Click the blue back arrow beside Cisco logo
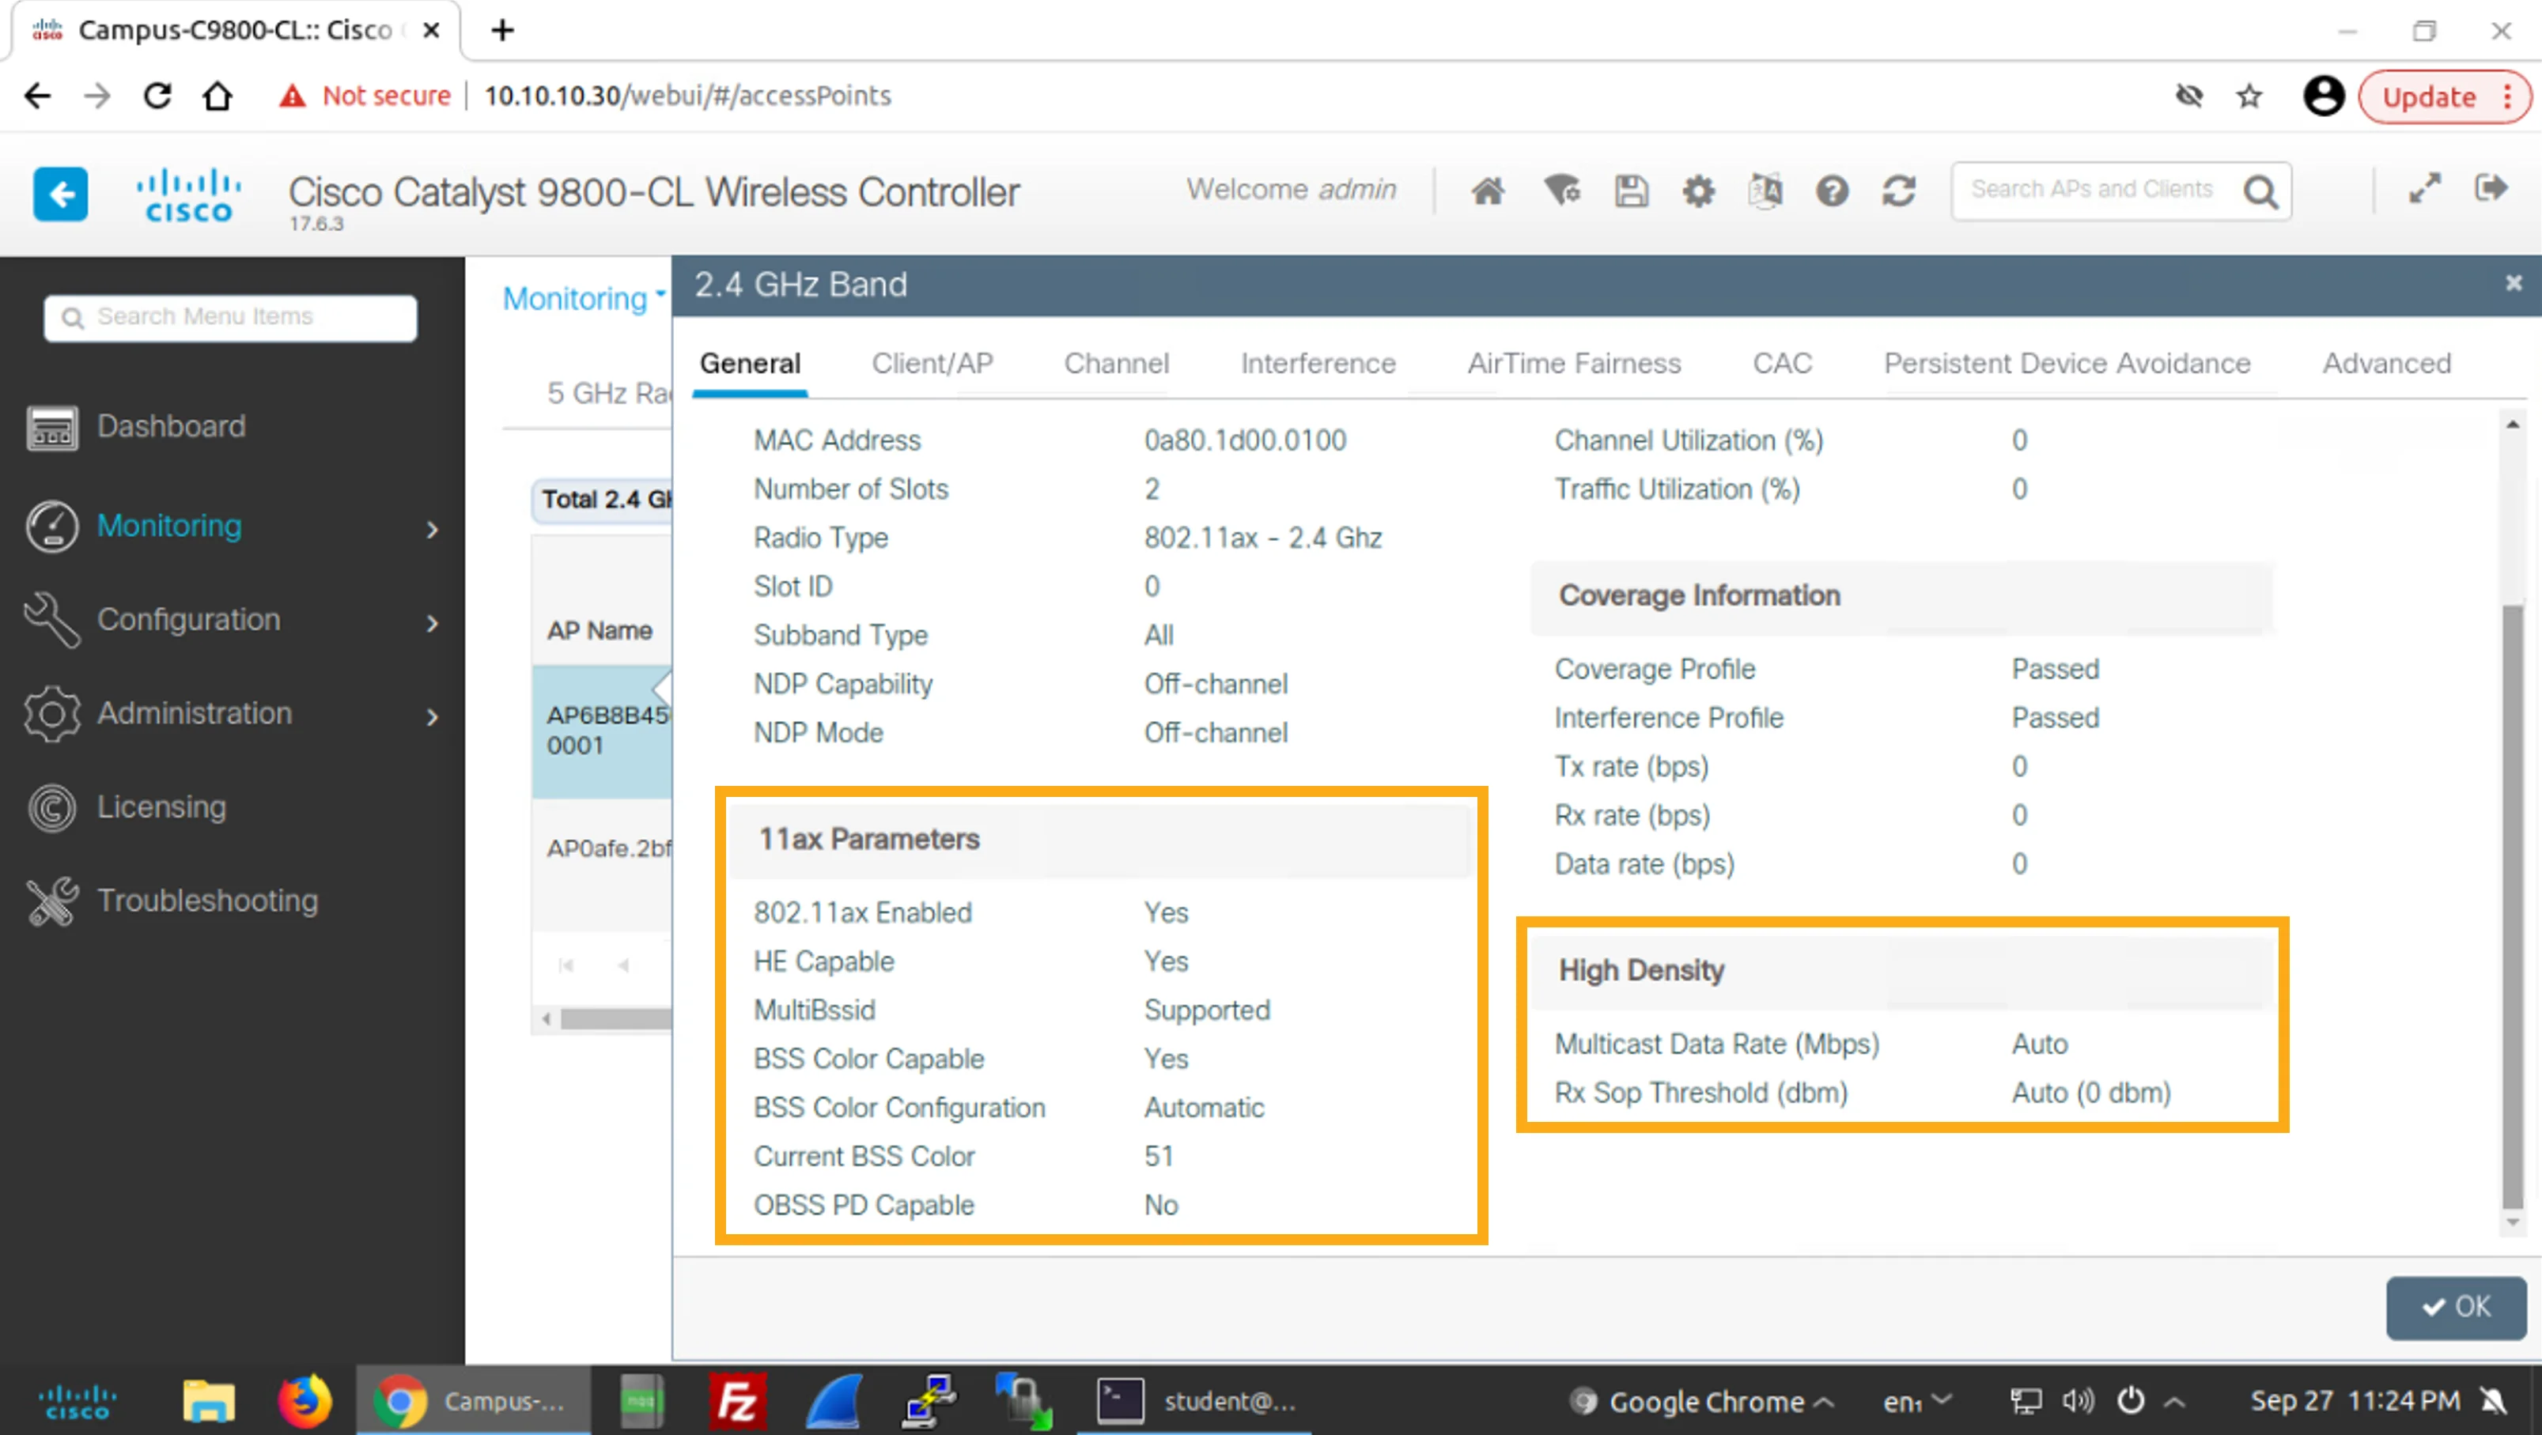The height and width of the screenshot is (1435, 2542). coord(60,193)
